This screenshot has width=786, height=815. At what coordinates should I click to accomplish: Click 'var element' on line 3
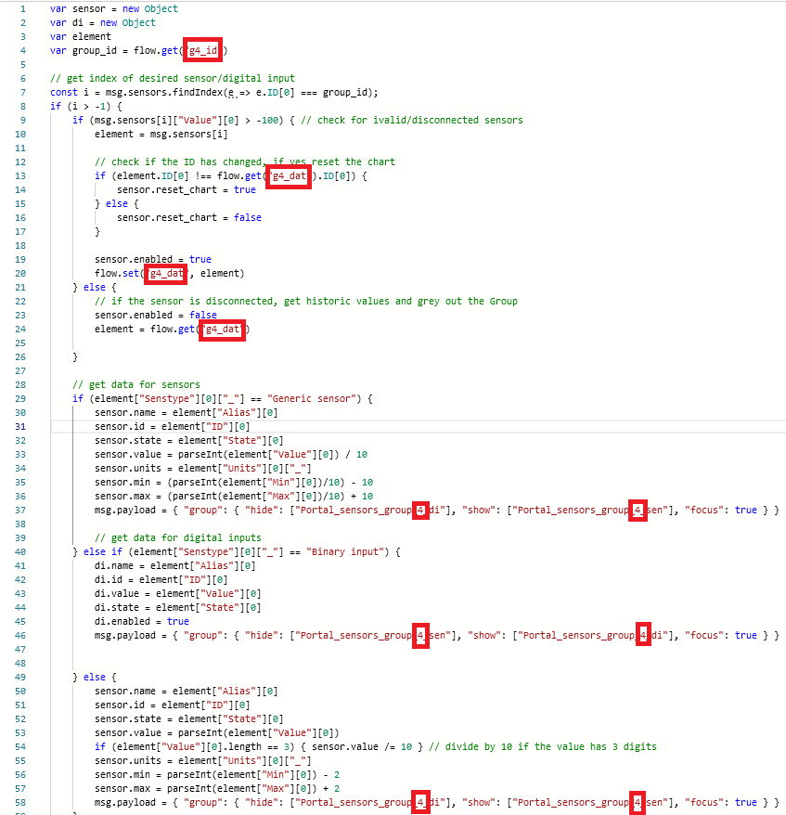(x=81, y=36)
